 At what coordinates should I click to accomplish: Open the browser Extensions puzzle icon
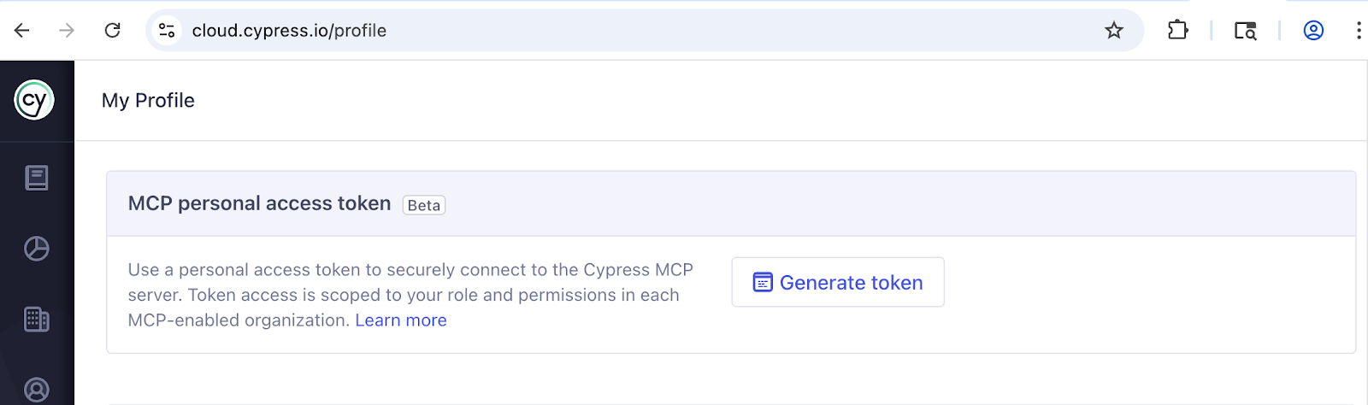click(x=1177, y=31)
